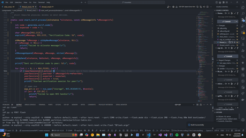
Task: Click the Live Share status bar button
Action: 165,130
